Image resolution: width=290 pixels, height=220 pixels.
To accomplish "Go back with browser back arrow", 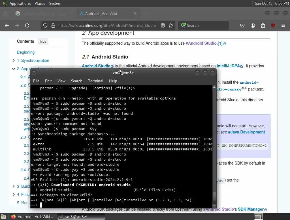I will coord(7,25).
